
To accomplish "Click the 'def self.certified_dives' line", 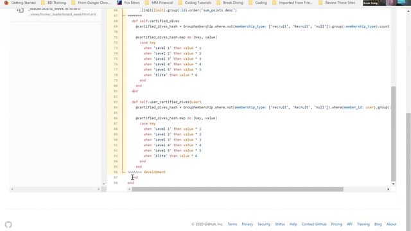I will click(155, 21).
